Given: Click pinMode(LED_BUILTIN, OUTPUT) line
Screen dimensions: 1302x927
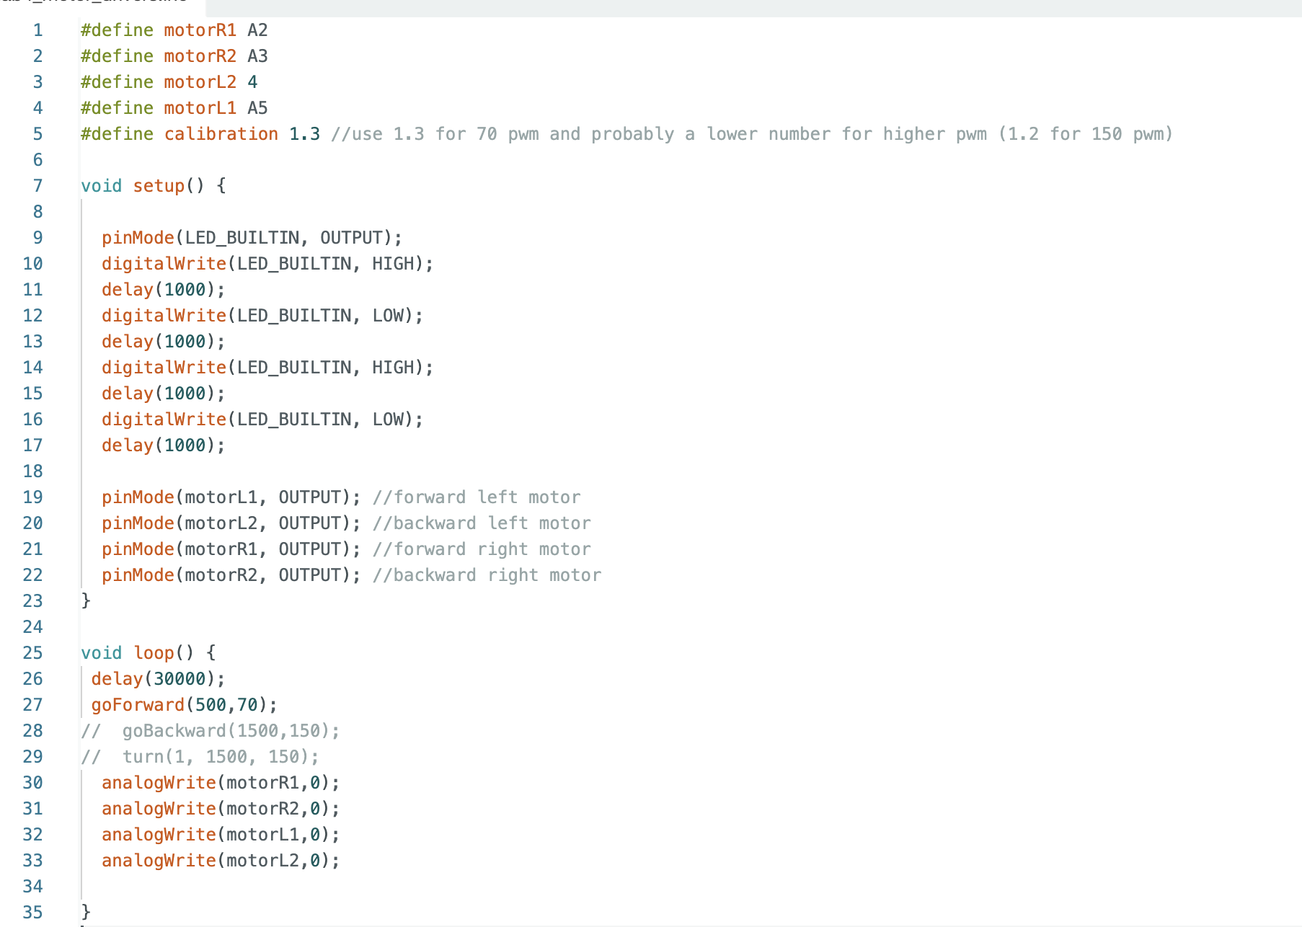Looking at the screenshot, I should tap(252, 238).
